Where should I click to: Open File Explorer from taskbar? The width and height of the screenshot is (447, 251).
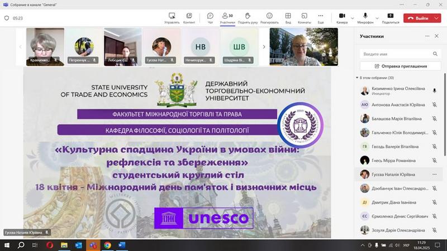coord(64,245)
